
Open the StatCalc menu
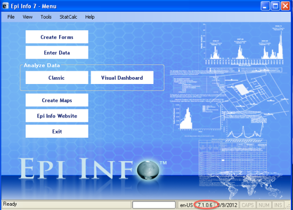[x=68, y=17]
